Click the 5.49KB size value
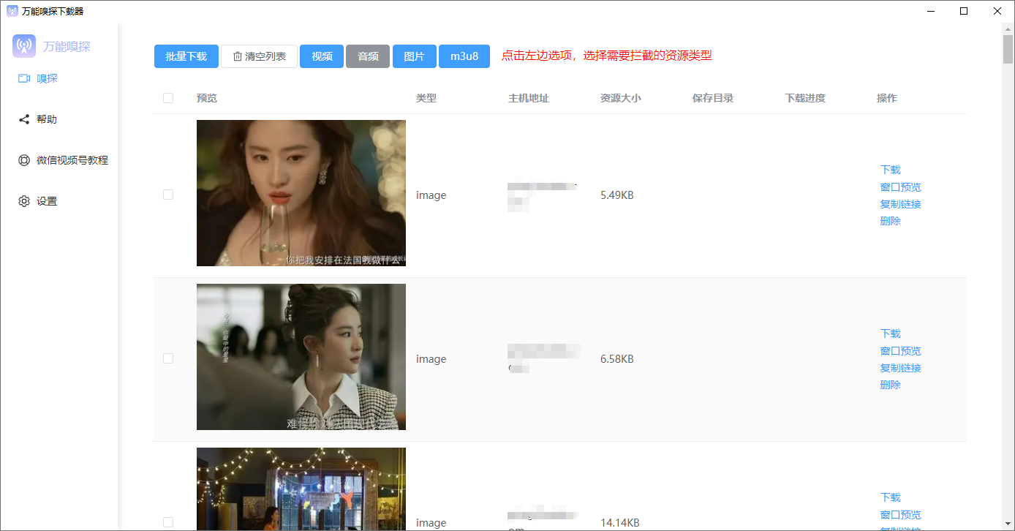Viewport: 1015px width, 531px height. (617, 195)
